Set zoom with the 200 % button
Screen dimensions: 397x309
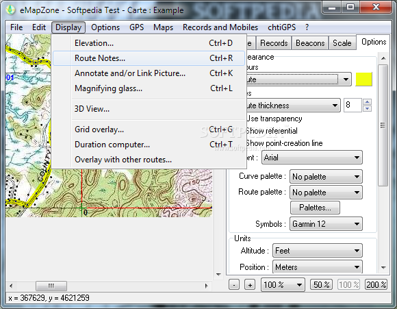376,284
